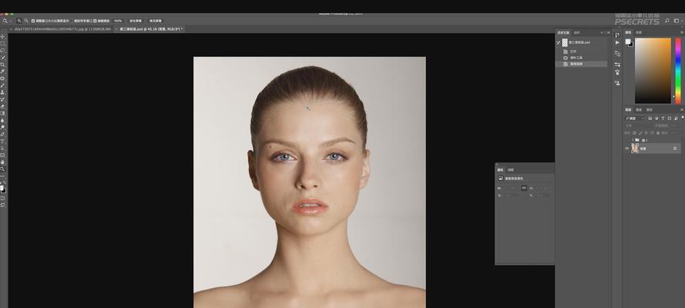Open layer filter kind dropdown
Viewport: 685px width, 308px height.
(x=635, y=119)
